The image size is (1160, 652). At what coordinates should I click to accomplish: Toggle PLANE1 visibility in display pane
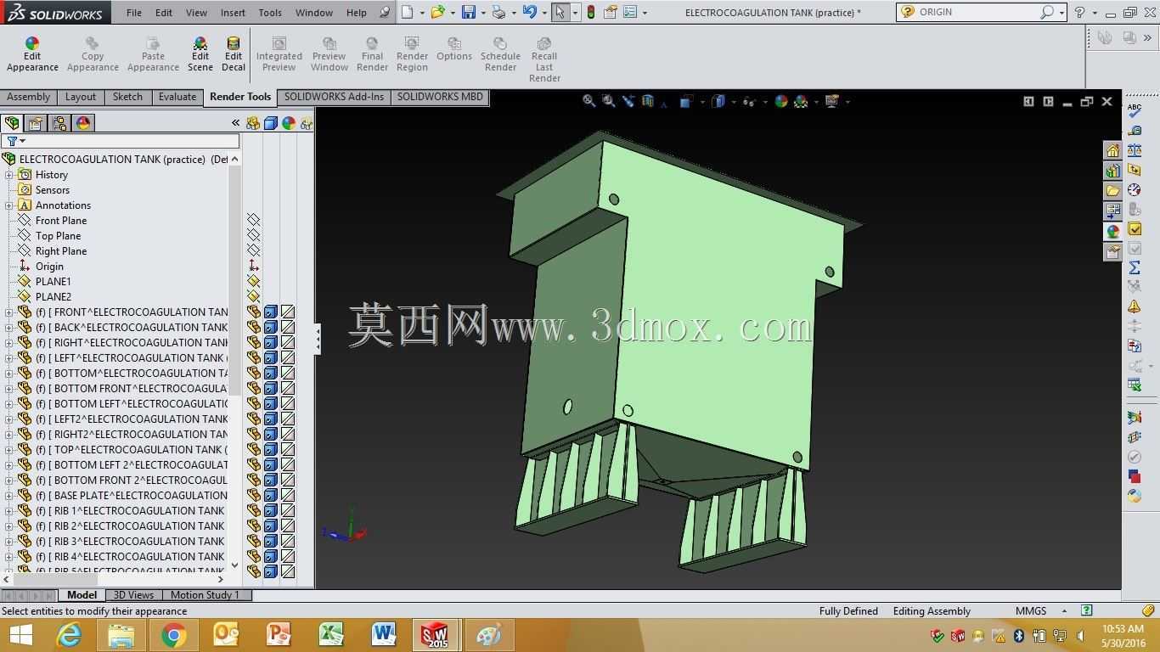[x=253, y=282]
